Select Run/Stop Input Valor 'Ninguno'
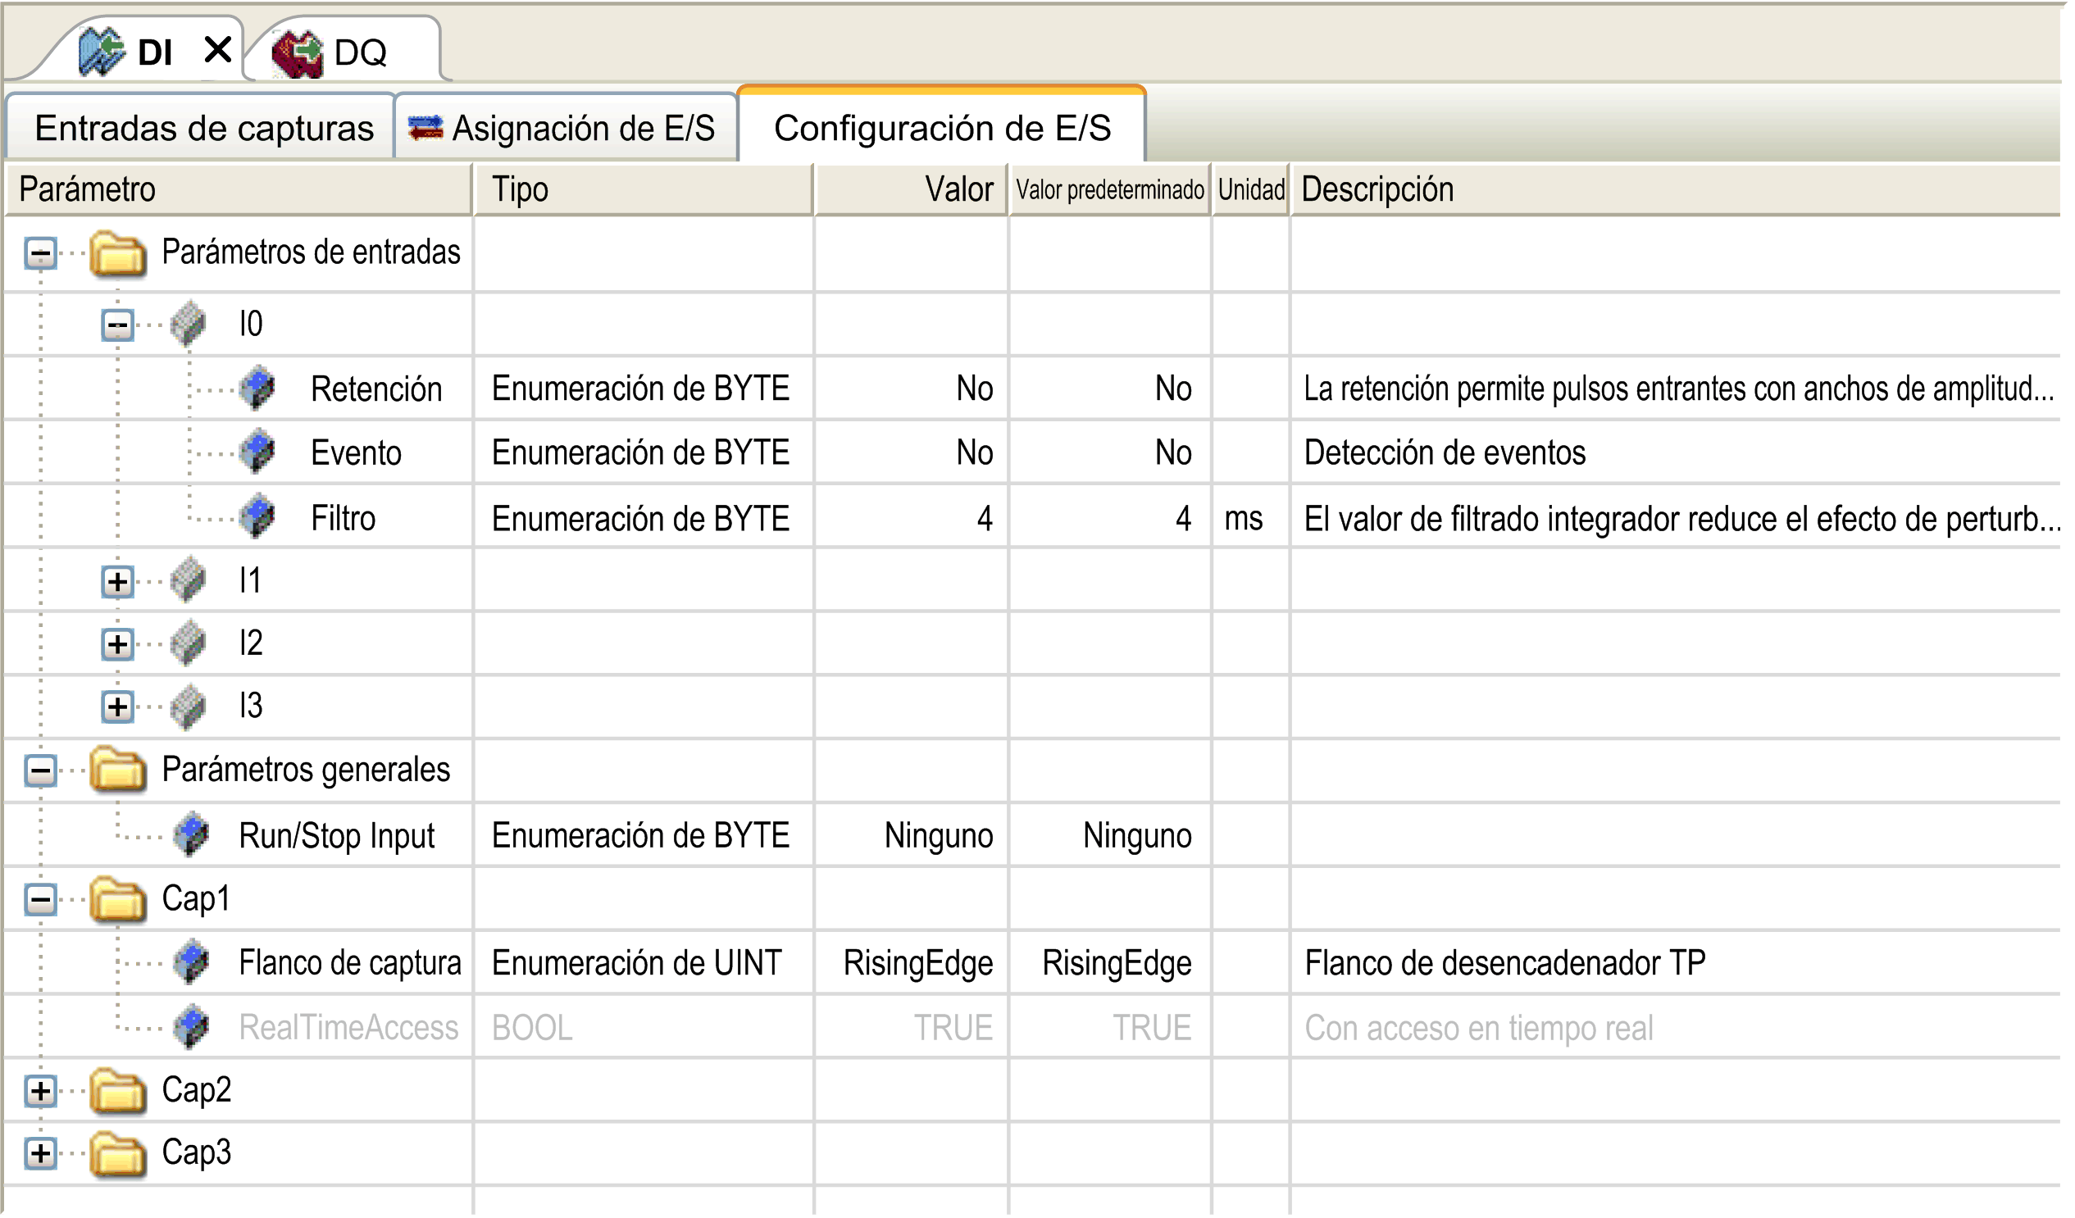This screenshot has width=2075, height=1218. 912,836
